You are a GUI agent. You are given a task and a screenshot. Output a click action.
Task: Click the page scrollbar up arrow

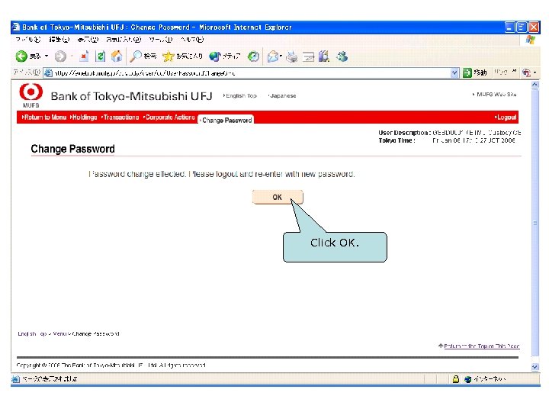(535, 85)
